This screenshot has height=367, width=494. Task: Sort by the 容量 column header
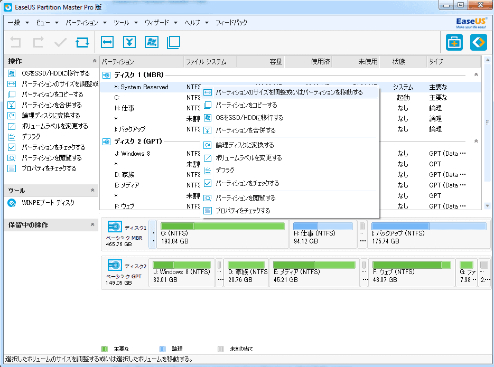coord(260,62)
